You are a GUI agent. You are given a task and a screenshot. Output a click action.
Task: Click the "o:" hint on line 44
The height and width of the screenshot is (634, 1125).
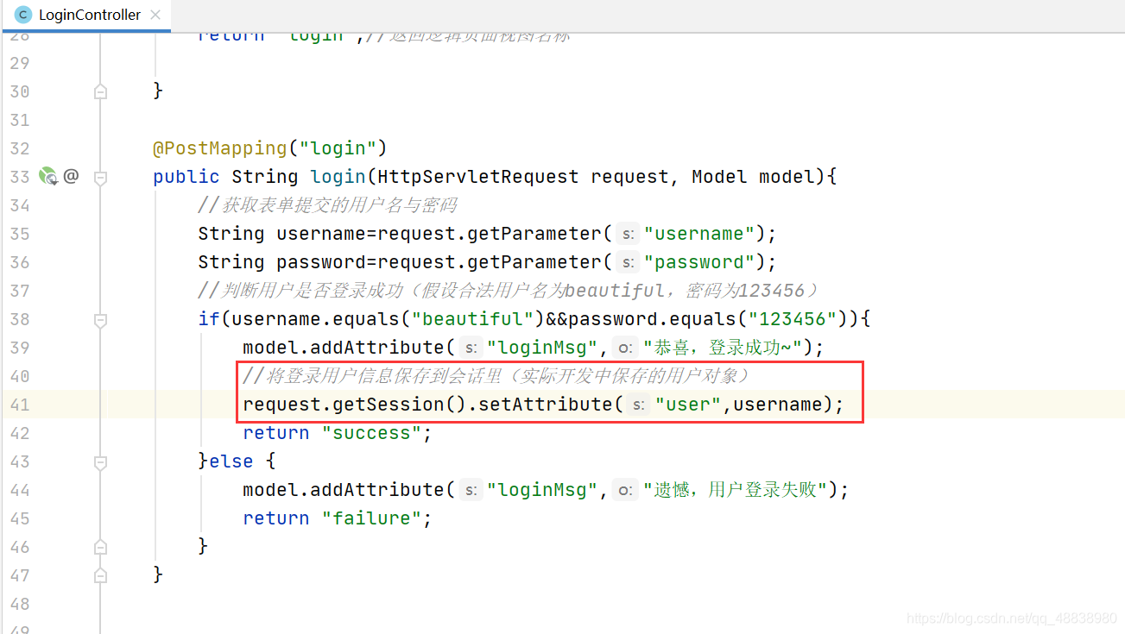click(x=625, y=490)
